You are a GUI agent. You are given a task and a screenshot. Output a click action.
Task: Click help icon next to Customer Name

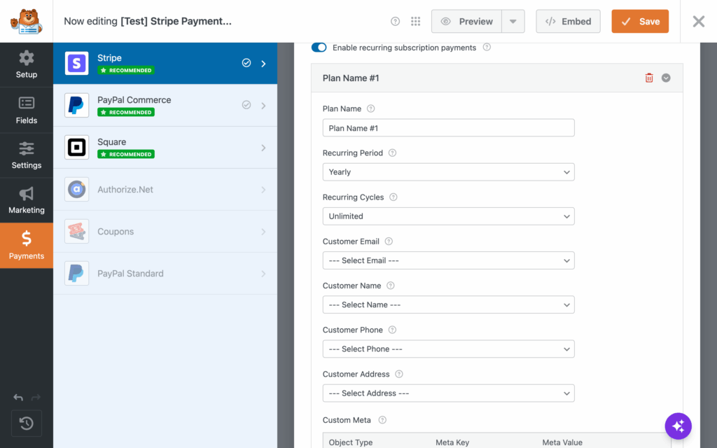tap(391, 286)
